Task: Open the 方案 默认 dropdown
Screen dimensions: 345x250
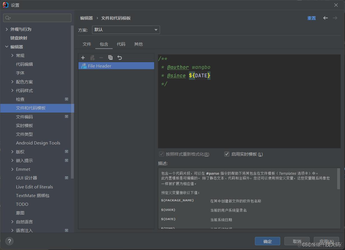Action: point(126,30)
